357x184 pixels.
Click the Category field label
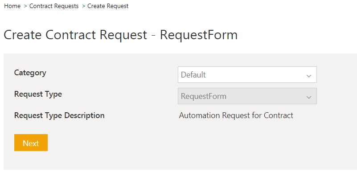(30, 73)
